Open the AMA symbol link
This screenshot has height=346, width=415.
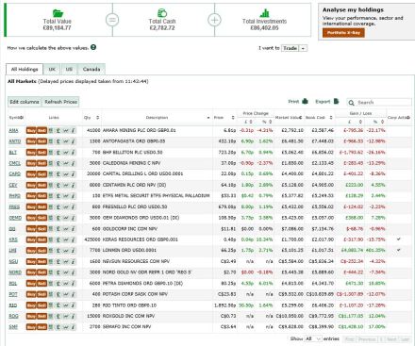[x=13, y=130]
